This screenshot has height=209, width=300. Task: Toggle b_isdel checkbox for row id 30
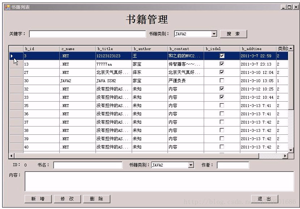[222, 81]
